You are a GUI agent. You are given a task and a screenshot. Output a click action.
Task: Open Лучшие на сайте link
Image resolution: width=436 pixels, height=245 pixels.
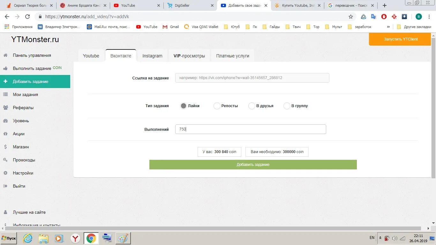pyautogui.click(x=29, y=212)
